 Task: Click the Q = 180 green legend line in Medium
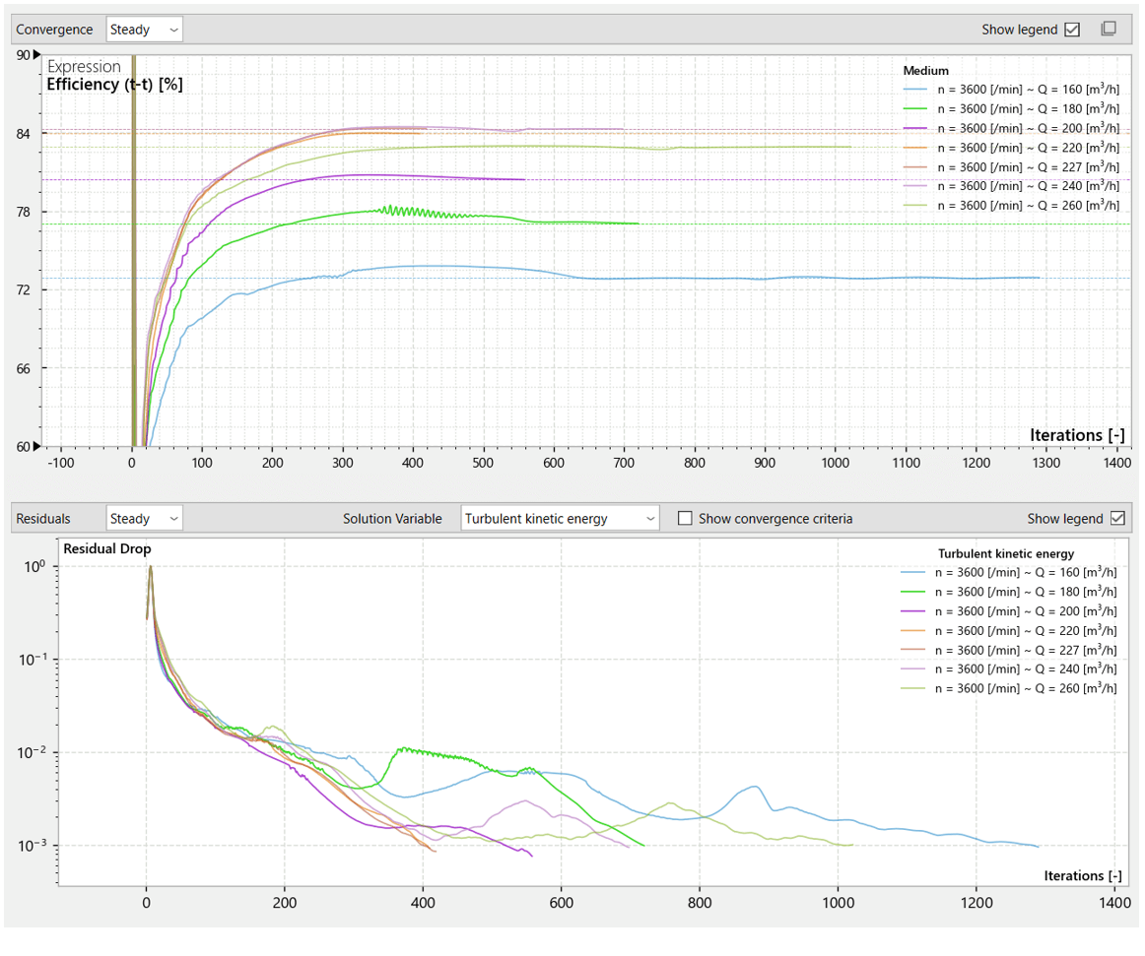pyautogui.click(x=915, y=108)
